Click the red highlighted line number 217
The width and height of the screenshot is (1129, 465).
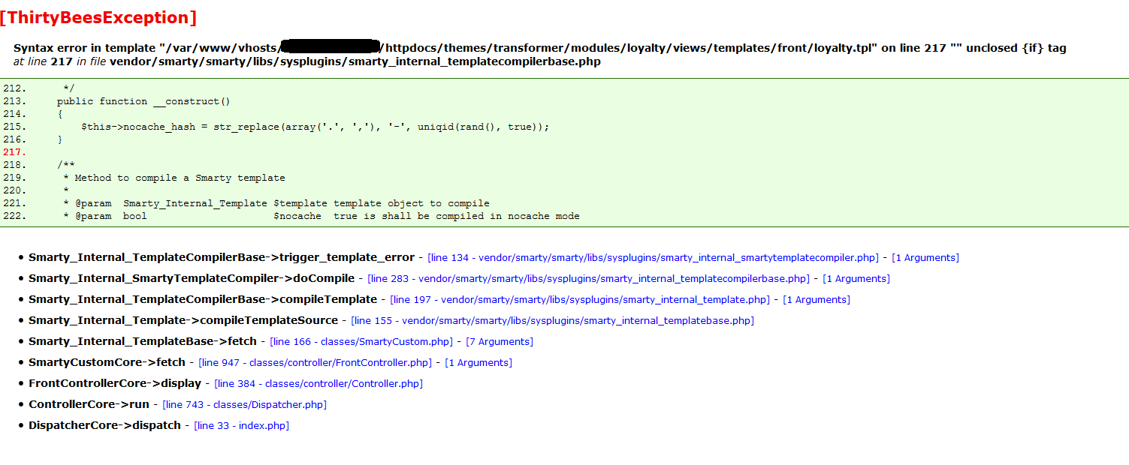pos(14,152)
